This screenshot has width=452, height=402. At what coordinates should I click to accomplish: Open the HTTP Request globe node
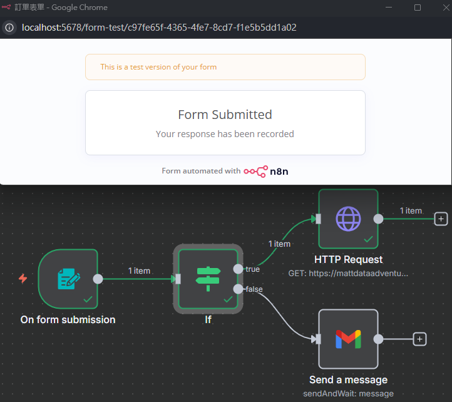tap(348, 219)
